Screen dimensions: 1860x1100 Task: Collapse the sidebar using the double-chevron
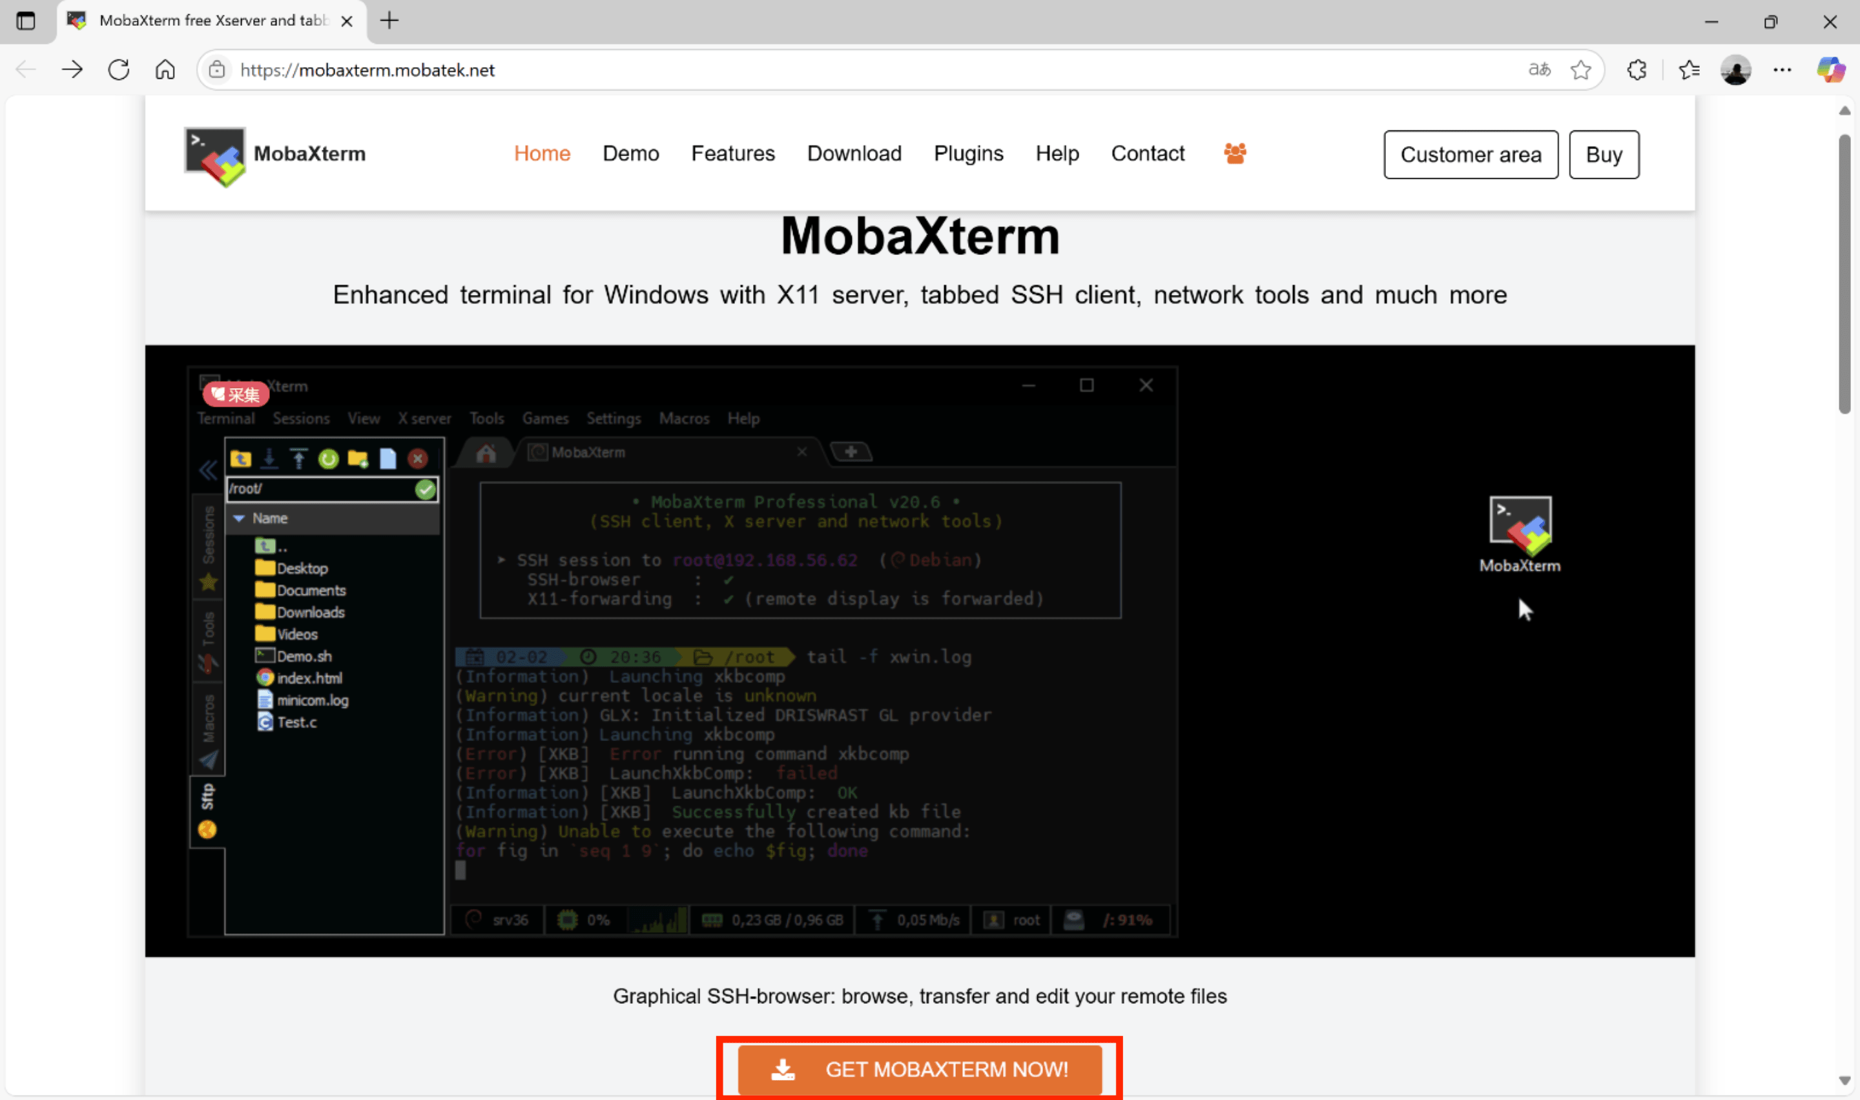click(x=209, y=469)
